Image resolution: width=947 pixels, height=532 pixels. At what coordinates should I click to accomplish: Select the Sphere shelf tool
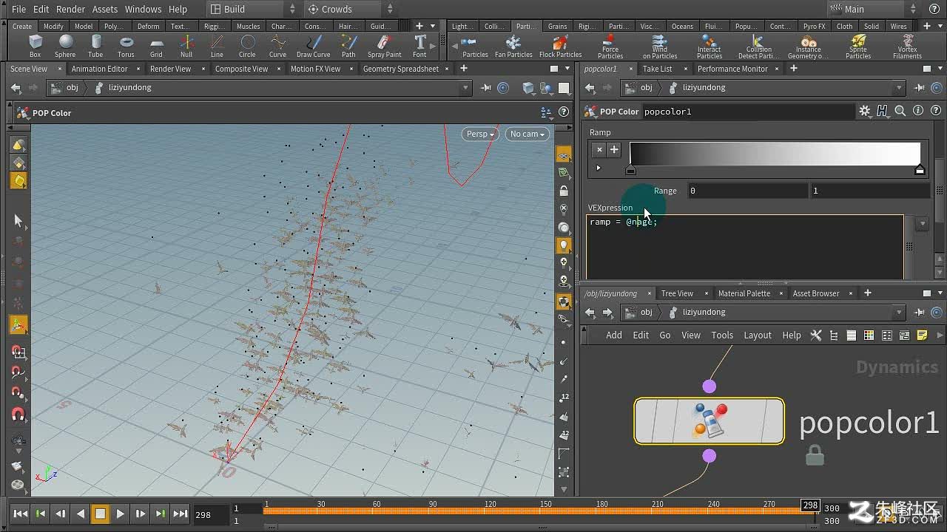[65, 46]
